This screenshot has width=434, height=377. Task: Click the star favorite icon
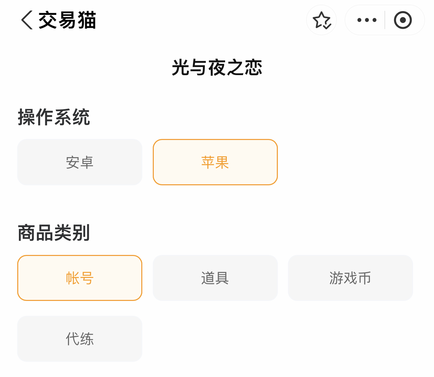pyautogui.click(x=321, y=20)
